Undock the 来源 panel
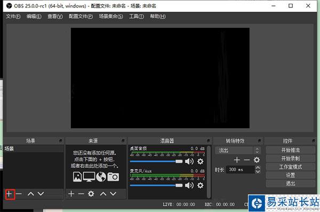 (123, 141)
